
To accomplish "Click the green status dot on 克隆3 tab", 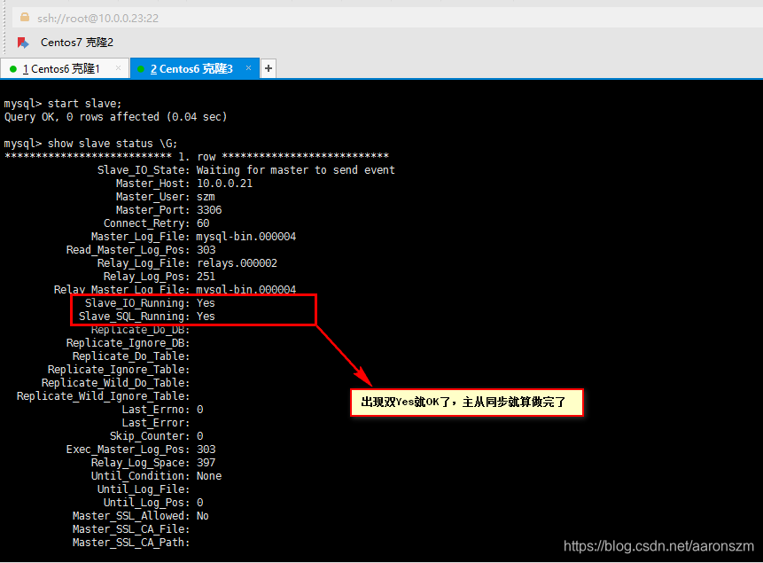I will tap(141, 69).
